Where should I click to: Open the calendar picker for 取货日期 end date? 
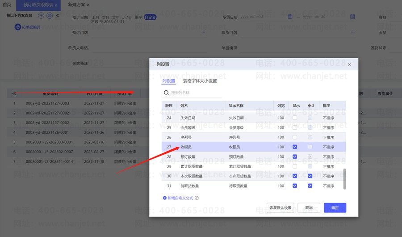352,17
